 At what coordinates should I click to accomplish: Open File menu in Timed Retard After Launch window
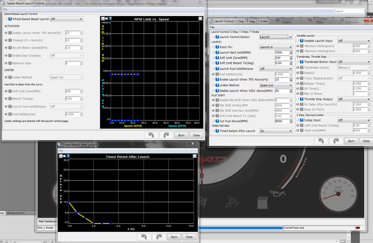pos(61,151)
